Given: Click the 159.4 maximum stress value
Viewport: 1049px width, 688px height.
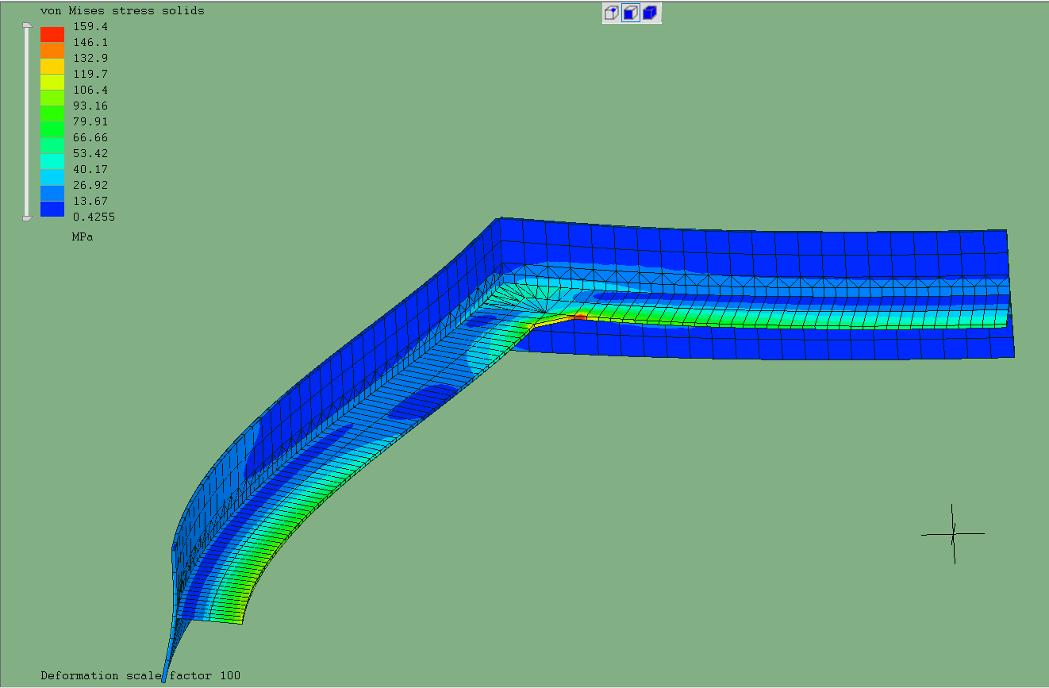Looking at the screenshot, I should point(90,26).
